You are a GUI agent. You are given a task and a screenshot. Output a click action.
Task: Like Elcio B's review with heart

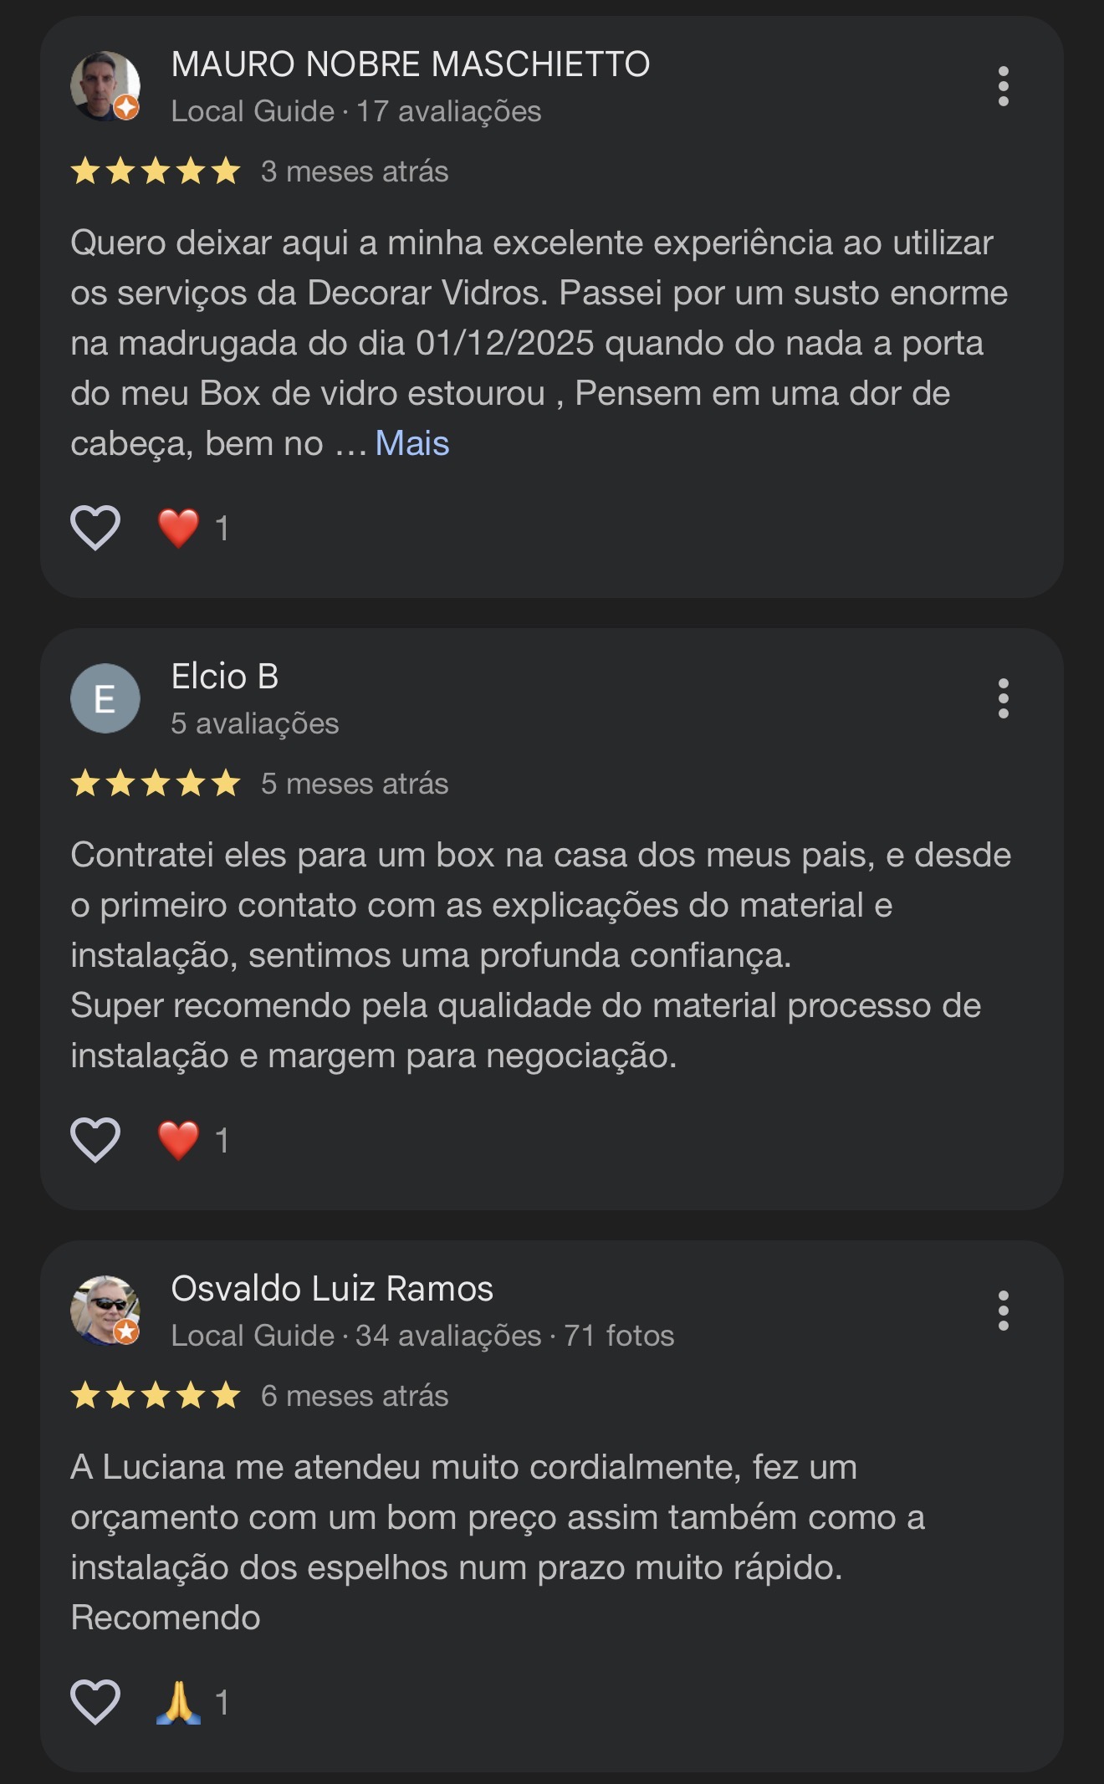click(95, 1140)
